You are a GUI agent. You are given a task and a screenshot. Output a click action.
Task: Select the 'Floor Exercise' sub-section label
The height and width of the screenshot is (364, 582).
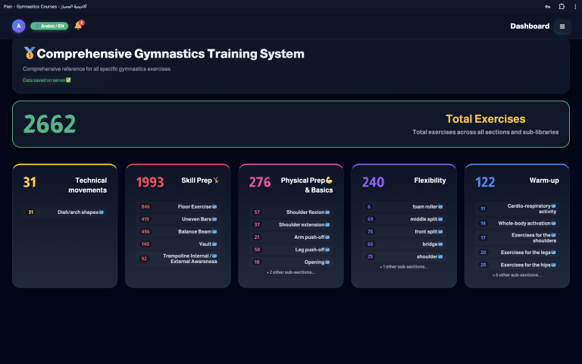pos(195,206)
